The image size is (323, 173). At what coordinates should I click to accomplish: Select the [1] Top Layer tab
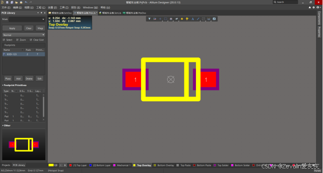tap(78, 166)
